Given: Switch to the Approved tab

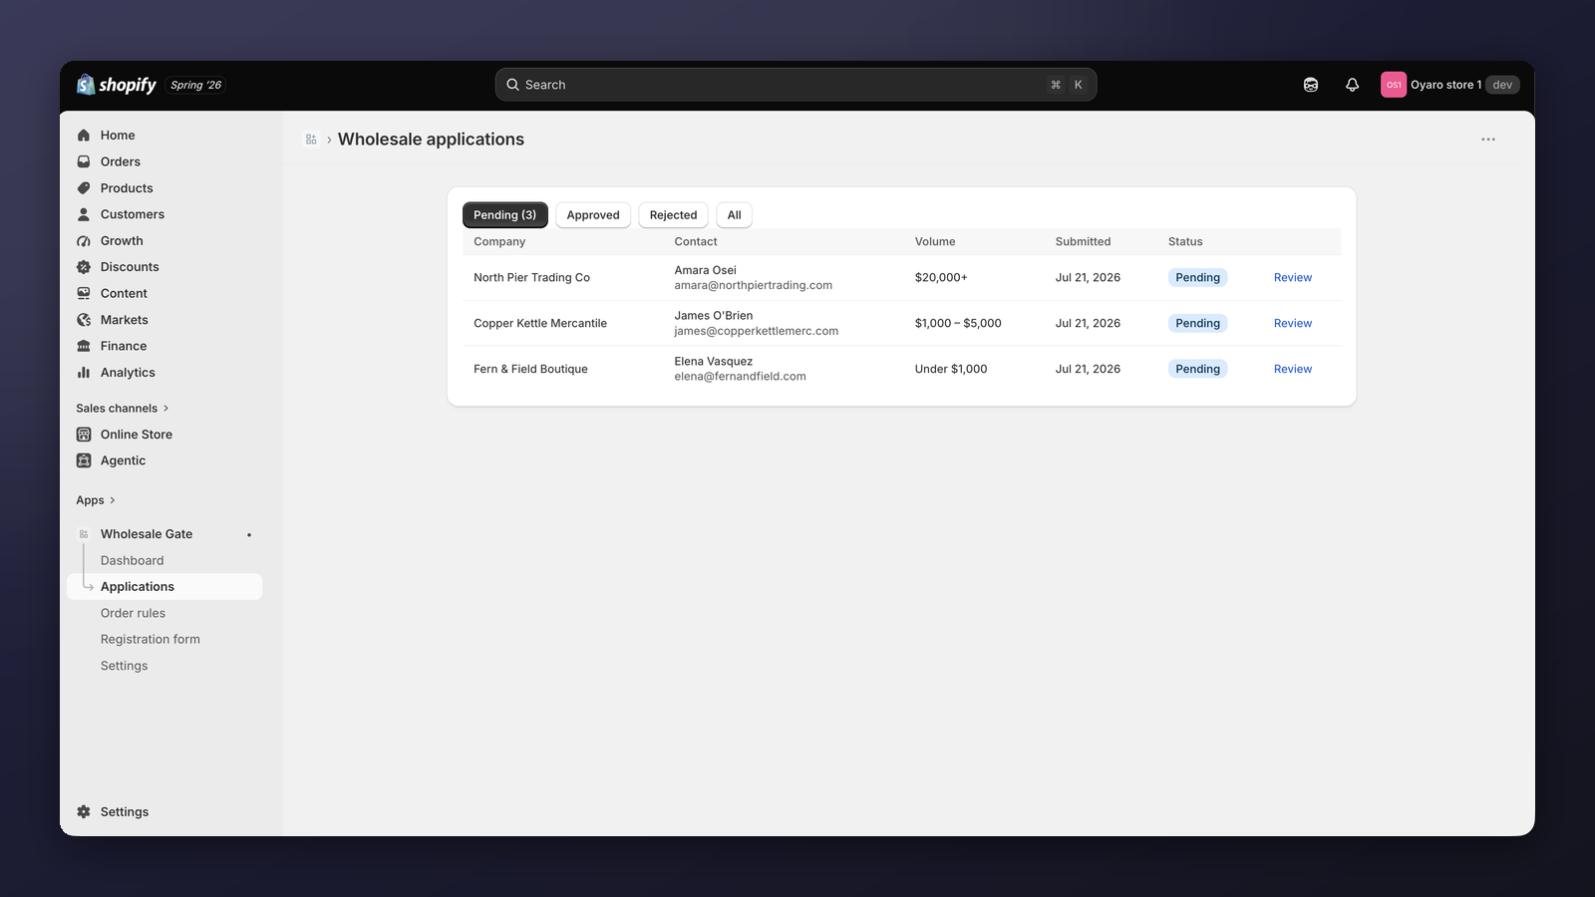Looking at the screenshot, I should click(593, 215).
